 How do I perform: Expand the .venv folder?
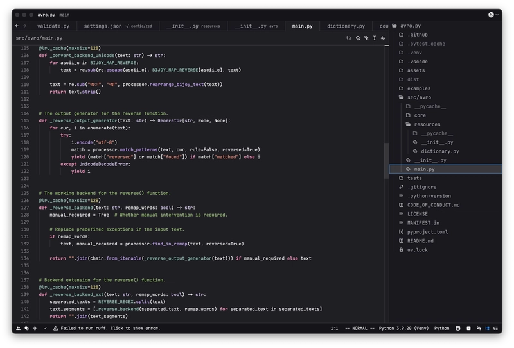[445, 53]
